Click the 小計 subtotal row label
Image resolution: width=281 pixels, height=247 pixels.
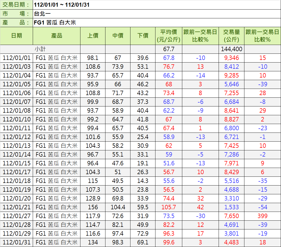point(40,49)
